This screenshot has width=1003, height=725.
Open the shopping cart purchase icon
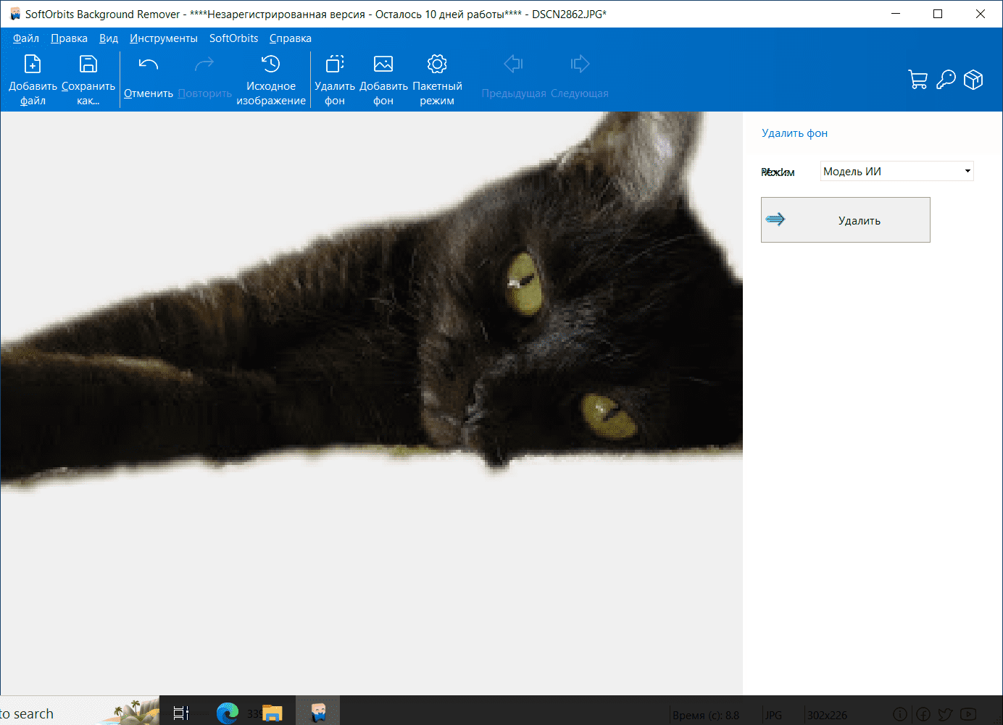point(918,80)
